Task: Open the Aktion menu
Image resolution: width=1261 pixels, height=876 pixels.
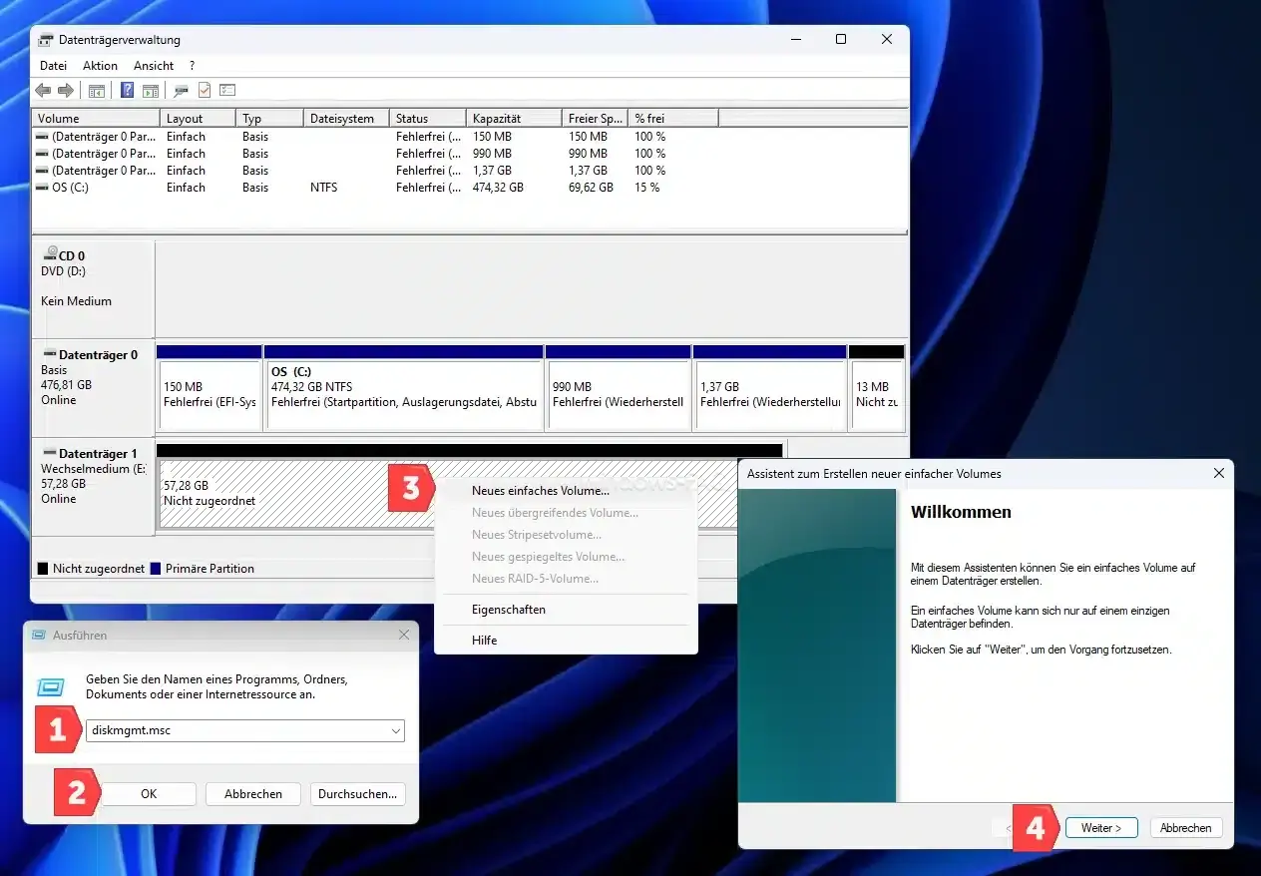Action: pos(100,65)
